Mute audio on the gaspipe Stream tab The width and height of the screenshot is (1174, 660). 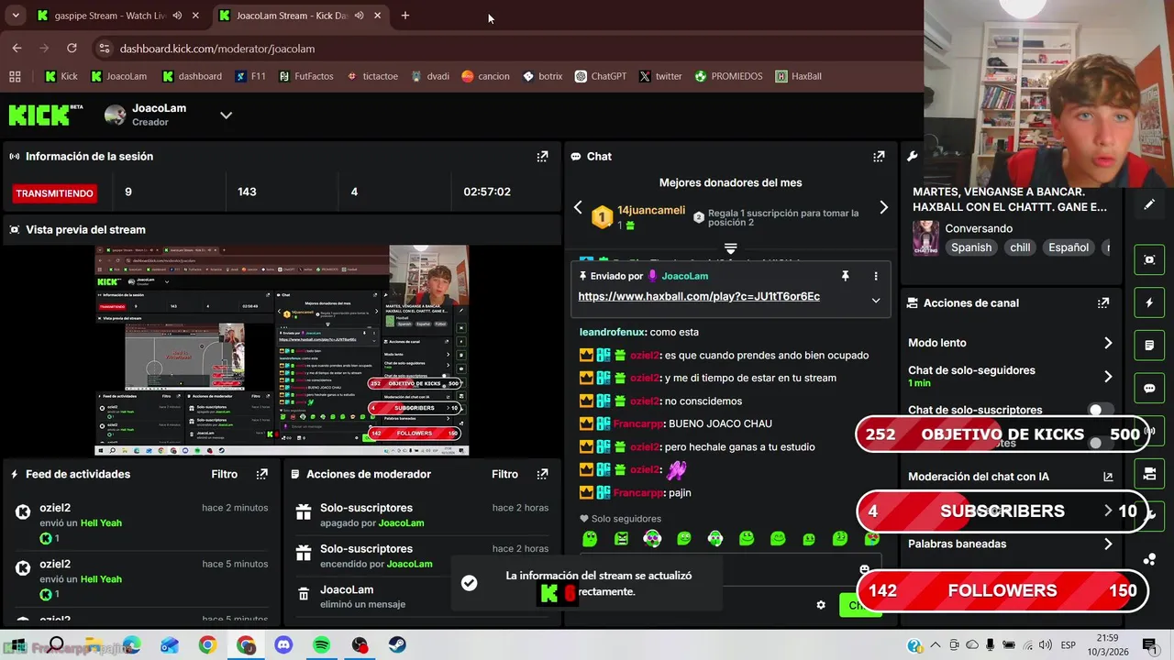point(177,16)
